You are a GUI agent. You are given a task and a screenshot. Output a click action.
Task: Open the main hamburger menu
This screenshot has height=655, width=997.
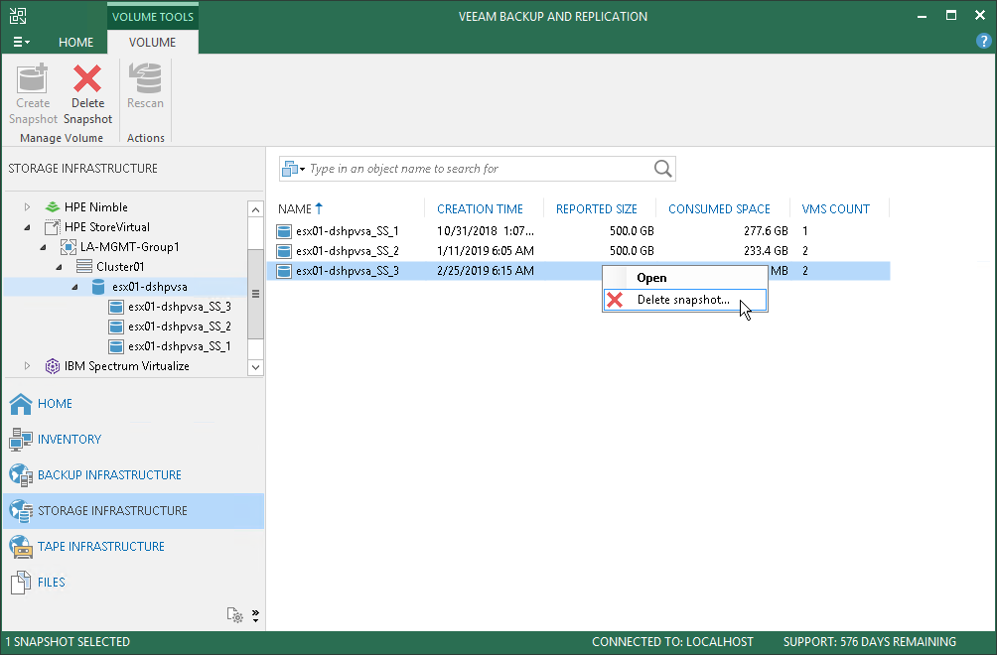[21, 42]
